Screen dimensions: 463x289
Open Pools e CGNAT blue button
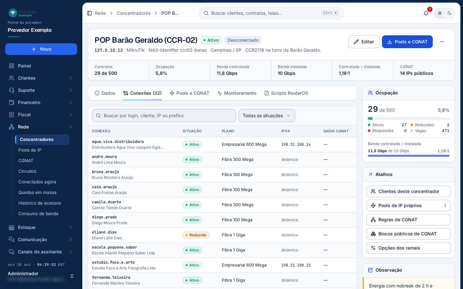pos(407,42)
